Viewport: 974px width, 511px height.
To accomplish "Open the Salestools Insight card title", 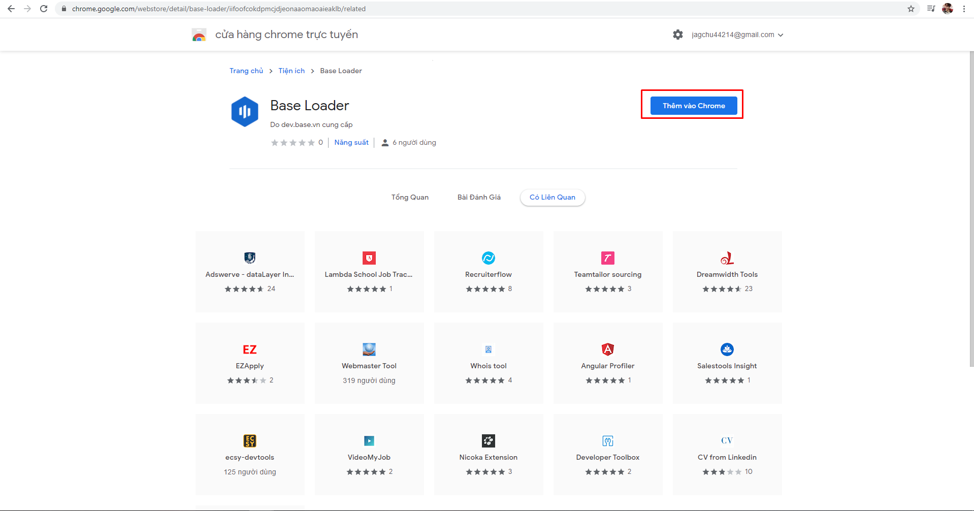I will (727, 366).
